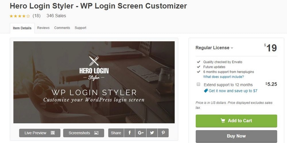This screenshot has width=287, height=143.
Task: Open the WP Login Styler preview image
Action: click(94, 82)
